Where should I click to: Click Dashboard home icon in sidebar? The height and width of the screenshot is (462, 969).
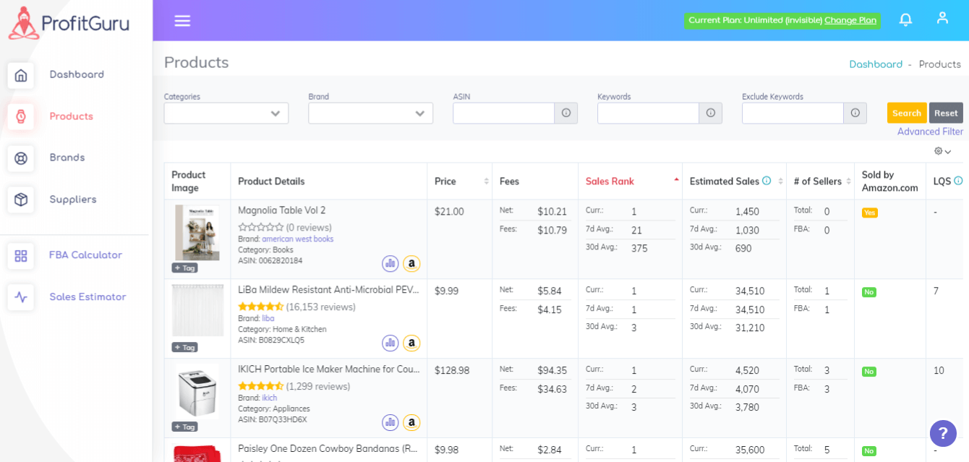(x=21, y=75)
